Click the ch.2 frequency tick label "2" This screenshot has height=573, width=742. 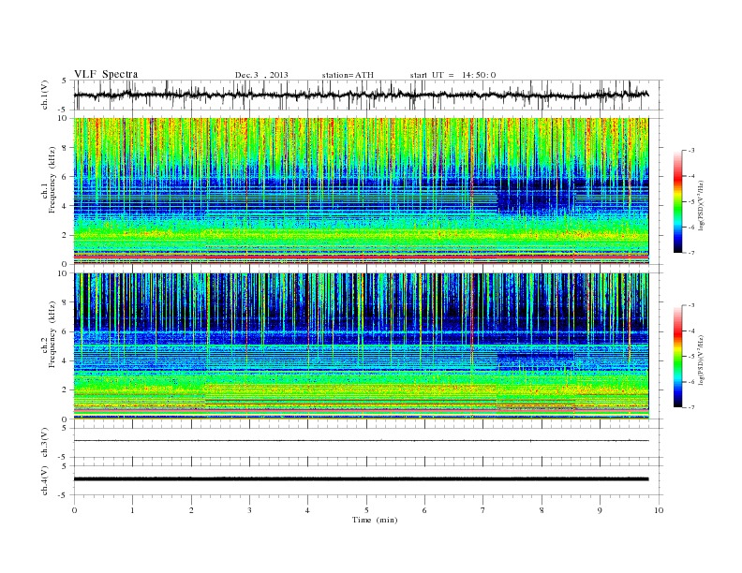point(65,390)
